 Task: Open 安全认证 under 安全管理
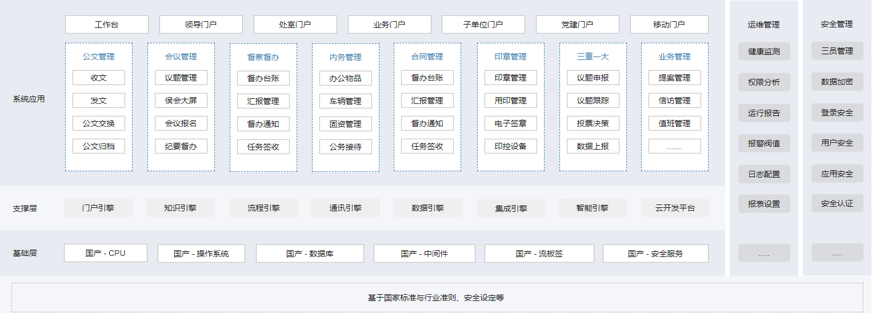click(x=837, y=203)
